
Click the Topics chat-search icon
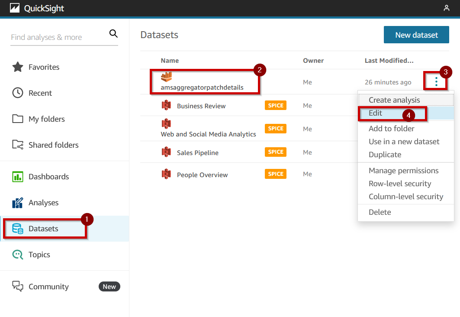click(x=18, y=255)
